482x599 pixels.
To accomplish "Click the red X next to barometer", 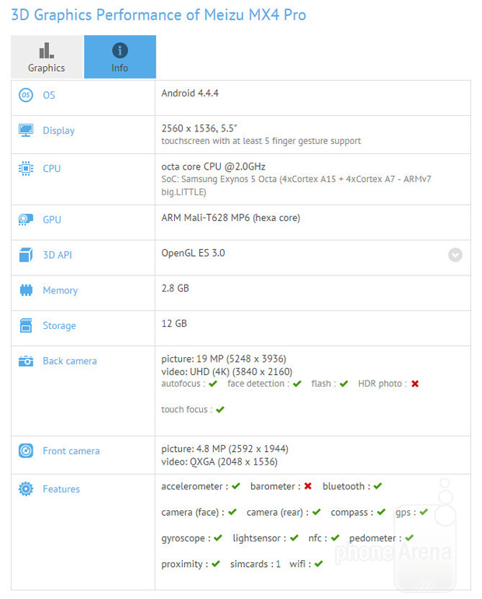I will (x=308, y=486).
